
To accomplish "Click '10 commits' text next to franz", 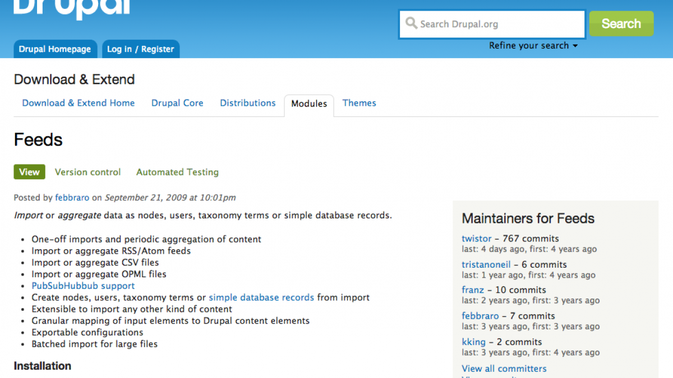I will pos(520,290).
